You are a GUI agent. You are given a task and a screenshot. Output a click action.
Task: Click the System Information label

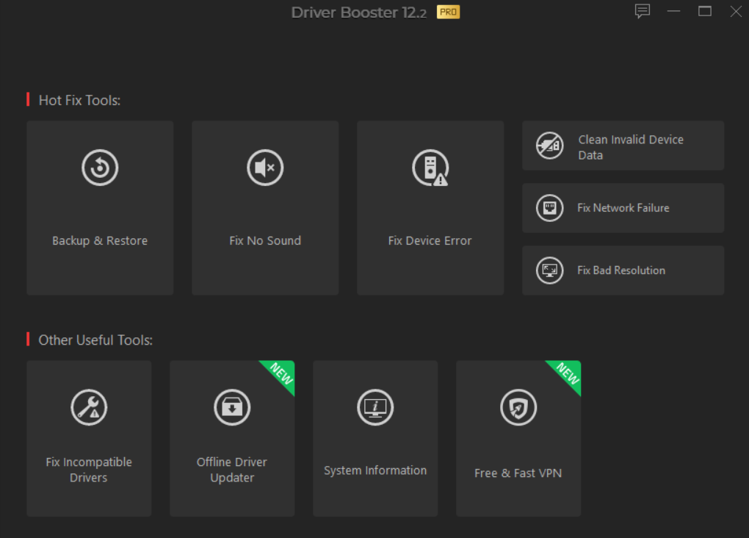pos(375,470)
